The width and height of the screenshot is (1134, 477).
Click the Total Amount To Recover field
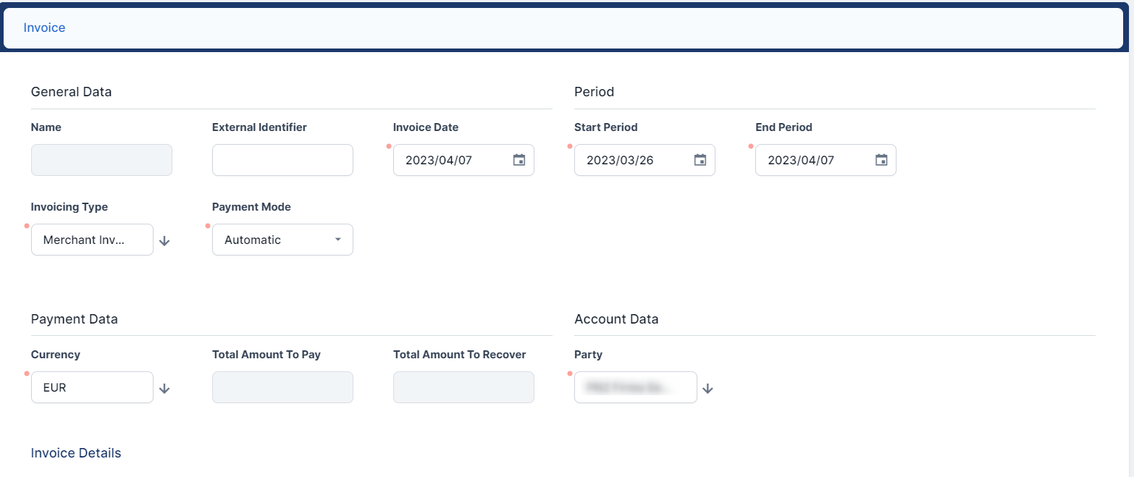tap(463, 387)
